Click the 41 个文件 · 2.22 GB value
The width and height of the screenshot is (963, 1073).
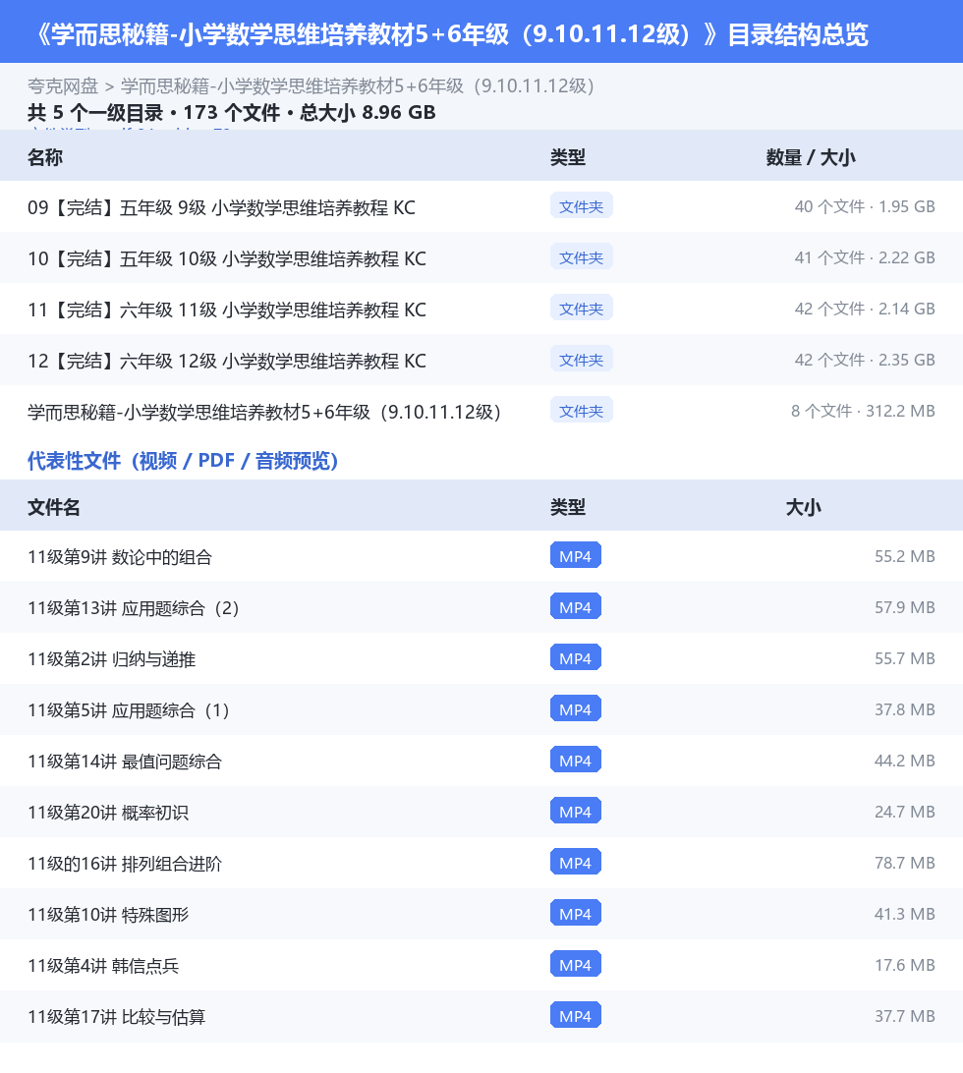[865, 258]
